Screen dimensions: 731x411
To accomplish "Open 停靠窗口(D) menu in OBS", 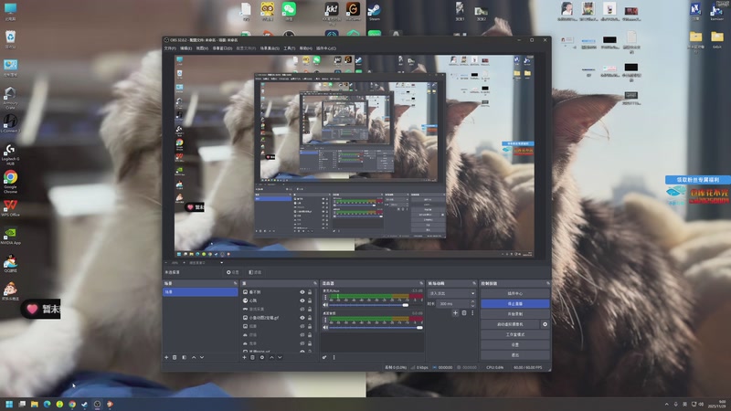I will tap(222, 48).
